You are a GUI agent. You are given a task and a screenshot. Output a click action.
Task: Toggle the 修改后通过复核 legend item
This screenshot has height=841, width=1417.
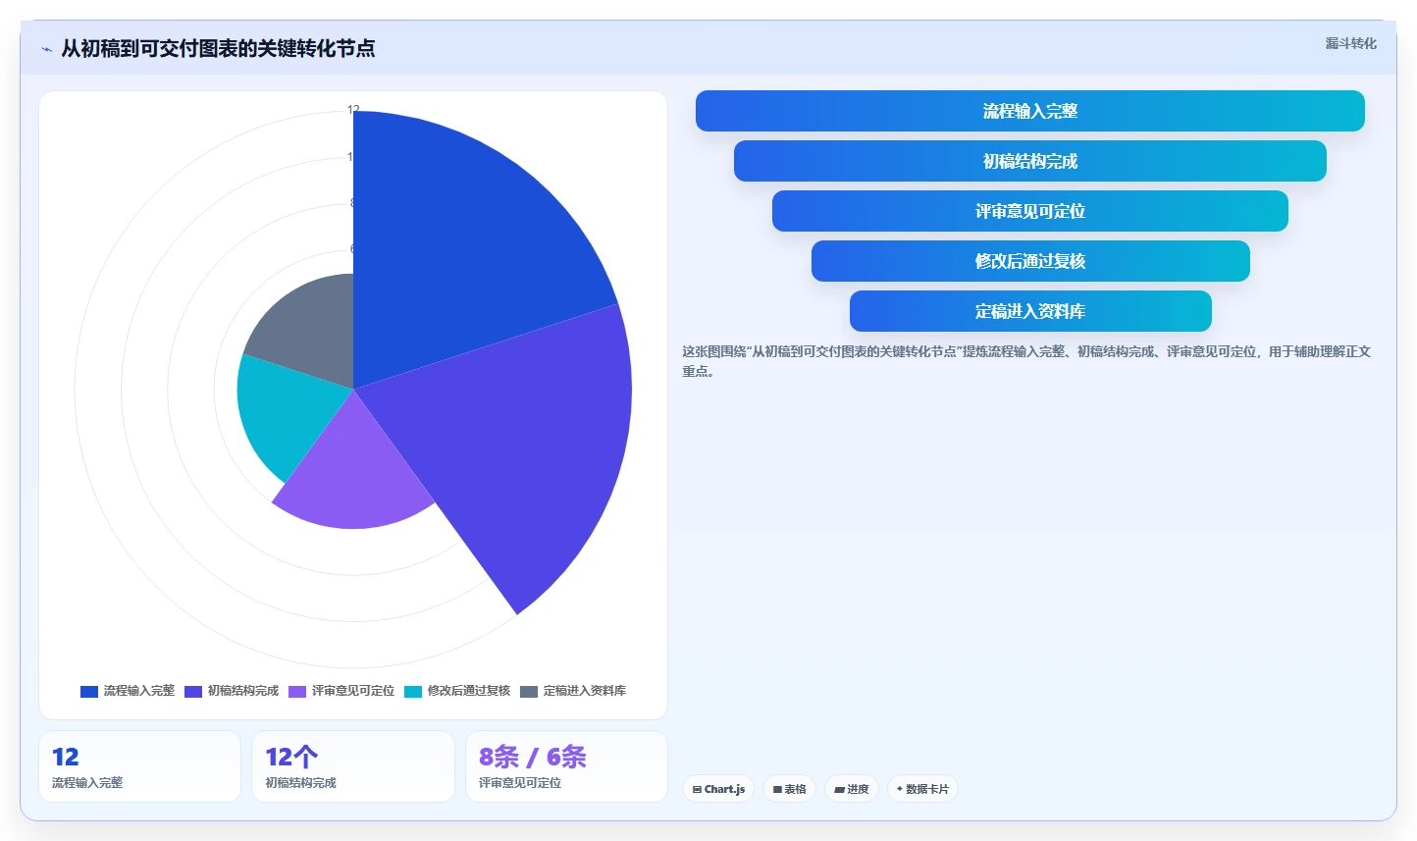[x=457, y=691]
